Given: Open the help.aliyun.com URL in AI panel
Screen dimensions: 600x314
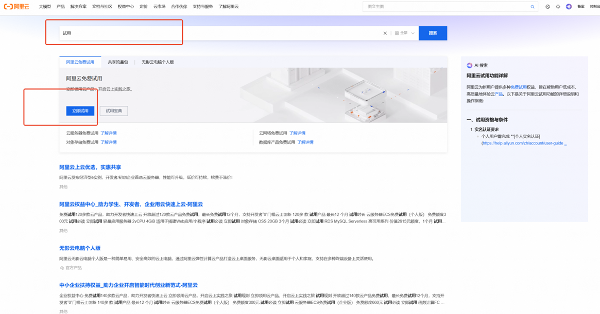Looking at the screenshot, I should point(524,143).
